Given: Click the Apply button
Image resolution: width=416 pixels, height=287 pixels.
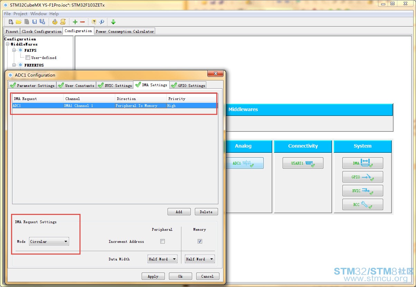Looking at the screenshot, I should pos(153,276).
